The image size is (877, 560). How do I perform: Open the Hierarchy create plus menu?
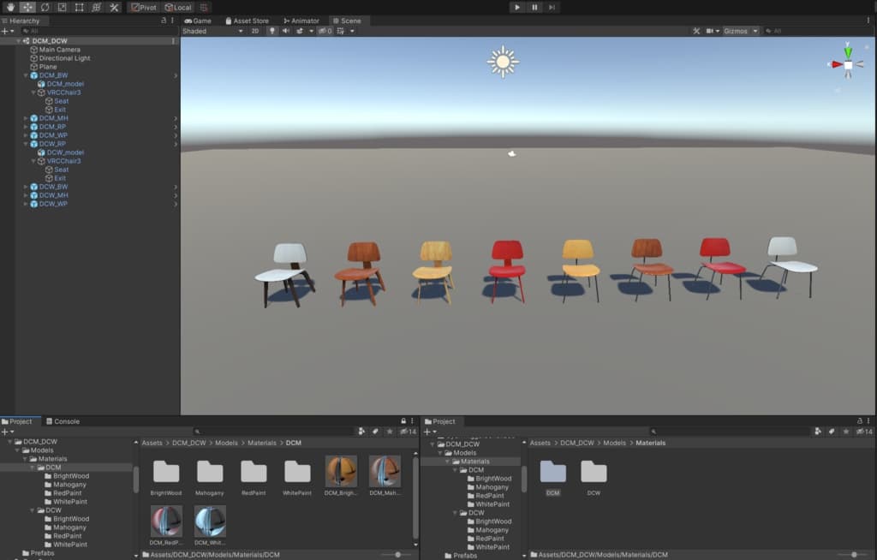pyautogui.click(x=7, y=32)
